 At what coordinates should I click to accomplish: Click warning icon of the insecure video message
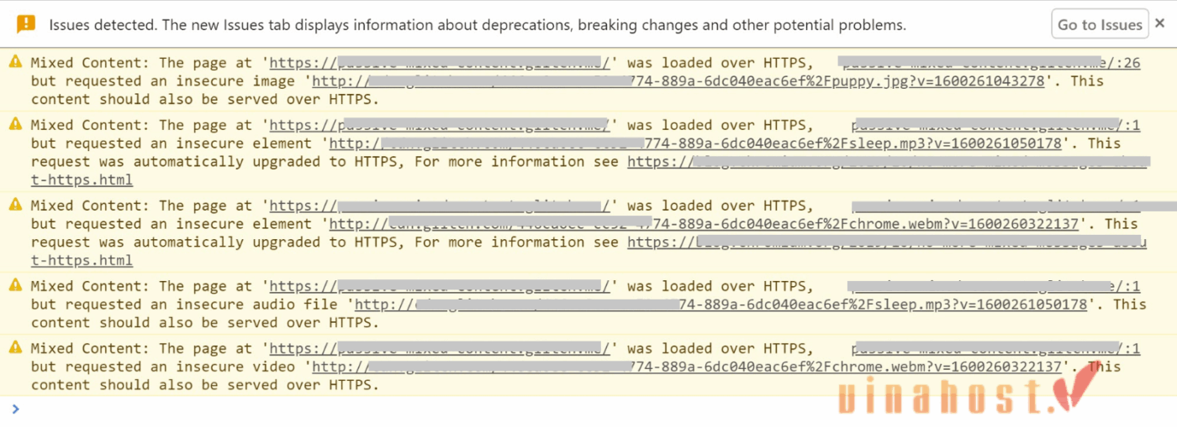point(16,348)
